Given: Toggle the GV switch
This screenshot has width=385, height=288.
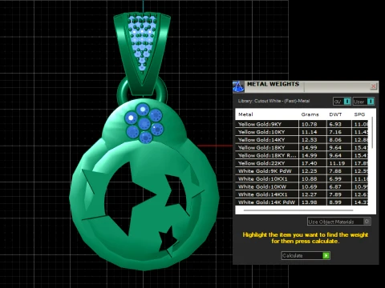Looking at the screenshot, I should point(342,102).
